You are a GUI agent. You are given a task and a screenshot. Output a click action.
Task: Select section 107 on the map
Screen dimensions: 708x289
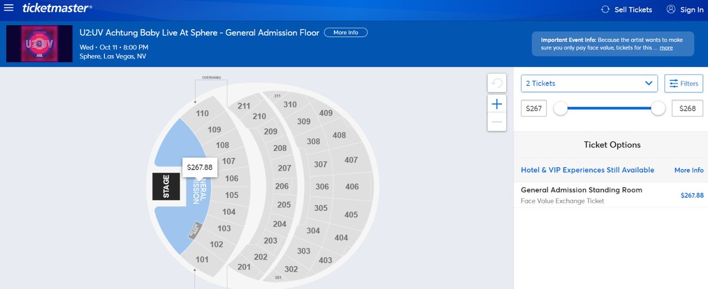click(x=228, y=161)
